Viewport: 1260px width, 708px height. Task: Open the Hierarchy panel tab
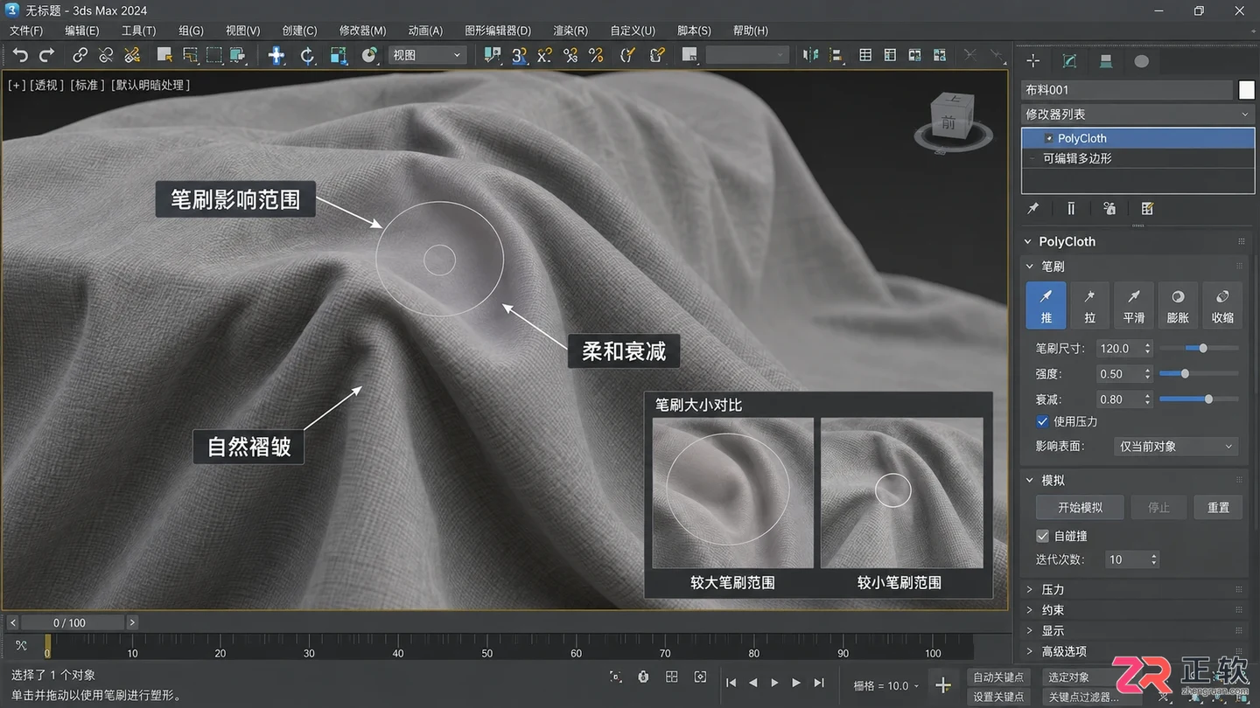[x=1106, y=61]
